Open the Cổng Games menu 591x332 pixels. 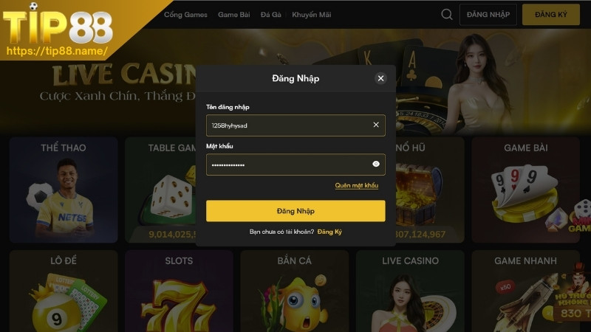(185, 15)
